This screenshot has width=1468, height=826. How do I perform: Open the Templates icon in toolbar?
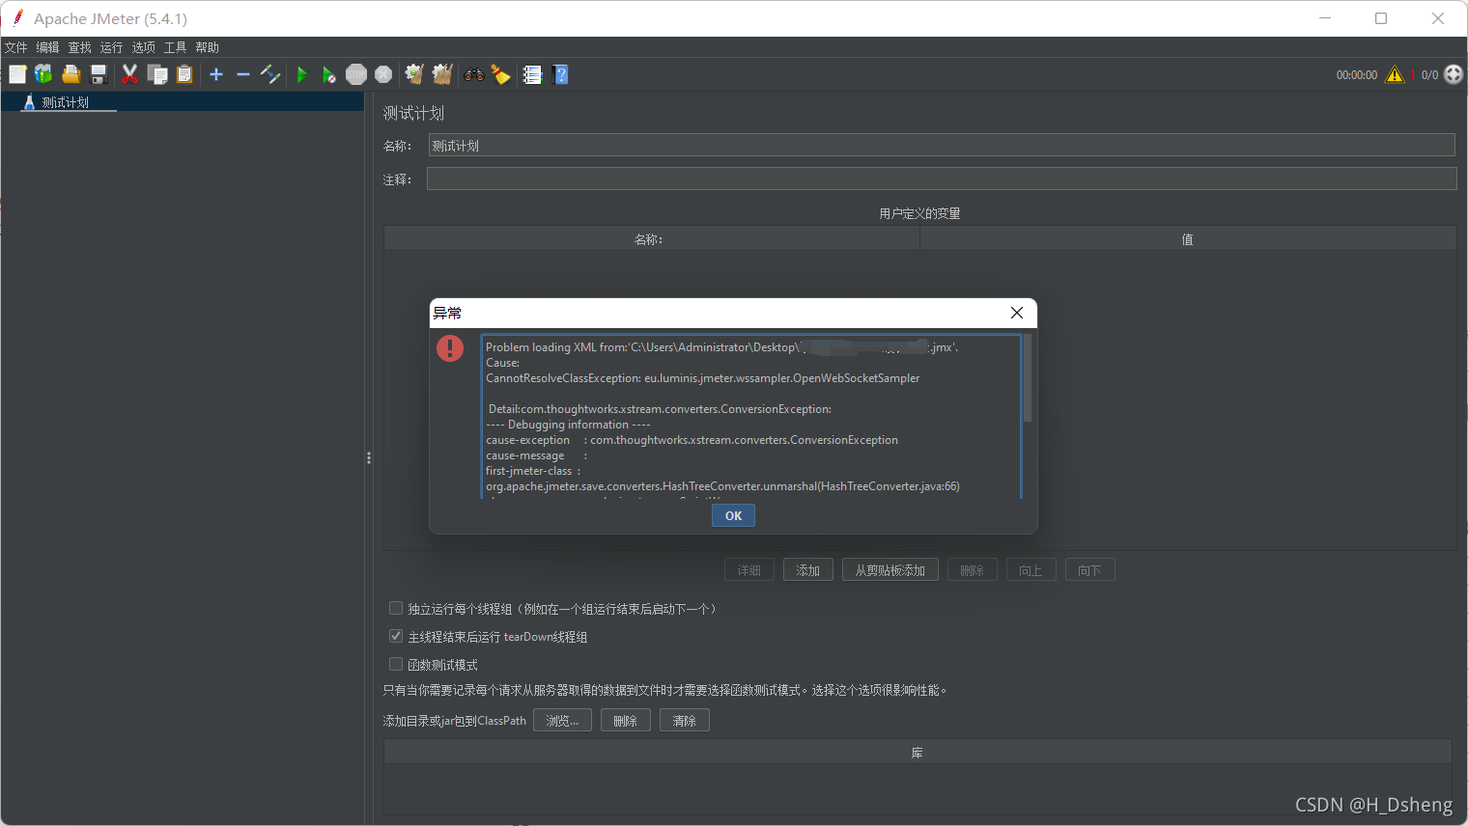(43, 74)
